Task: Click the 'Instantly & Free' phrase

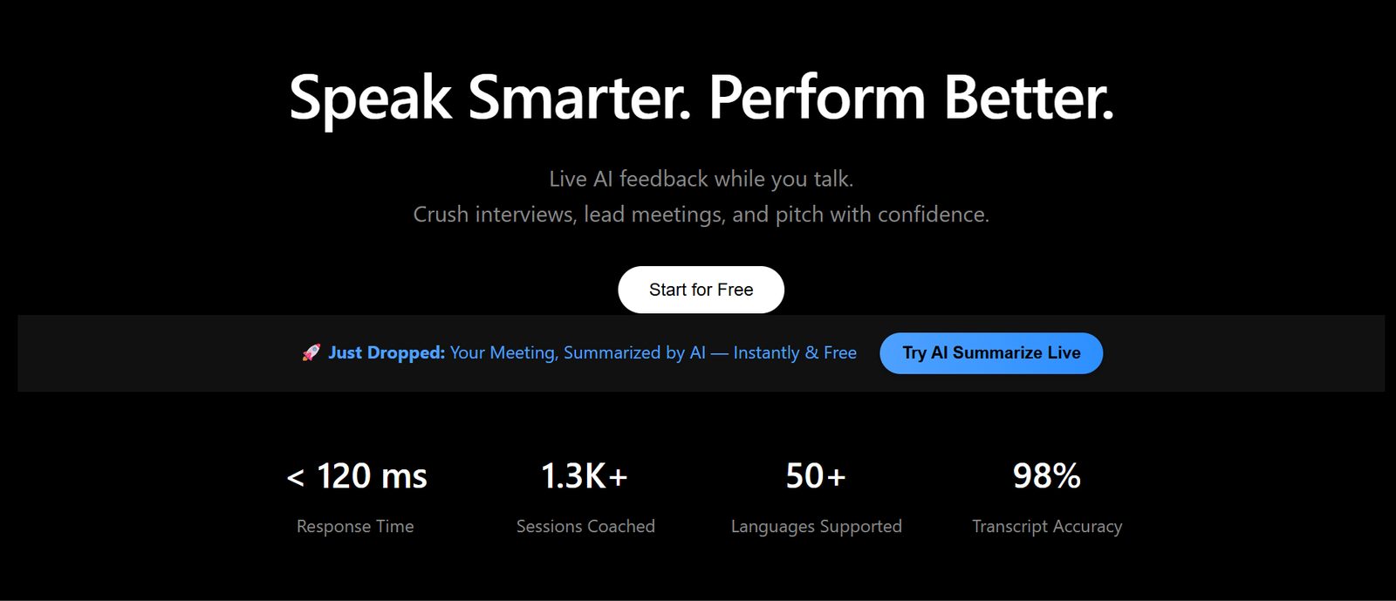Action: (x=795, y=352)
